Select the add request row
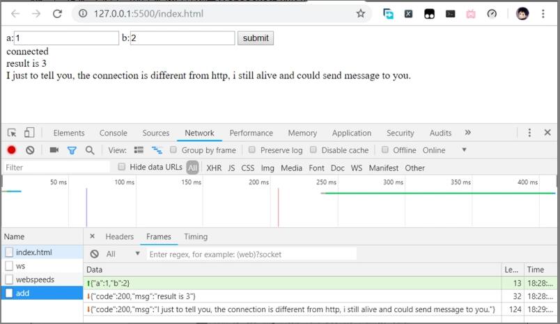This screenshot has width=560, height=324. point(42,293)
